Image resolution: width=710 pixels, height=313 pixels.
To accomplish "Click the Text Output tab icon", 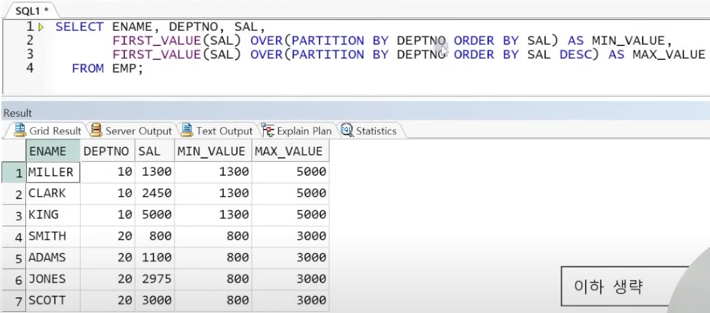I will pos(187,130).
